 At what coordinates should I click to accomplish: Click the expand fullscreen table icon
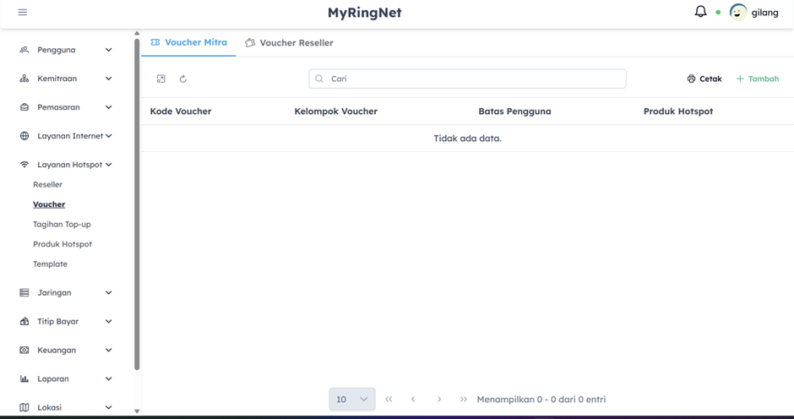161,79
